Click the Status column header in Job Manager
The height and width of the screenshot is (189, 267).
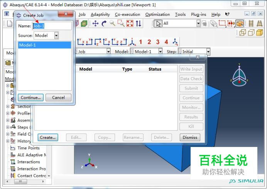click(155, 69)
